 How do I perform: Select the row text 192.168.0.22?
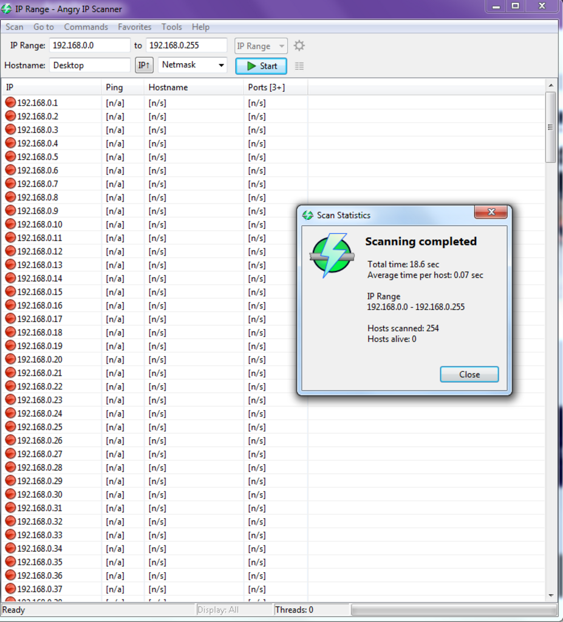point(39,386)
